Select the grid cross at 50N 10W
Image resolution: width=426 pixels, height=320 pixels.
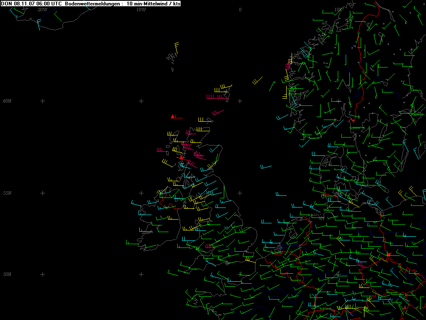tap(141, 275)
